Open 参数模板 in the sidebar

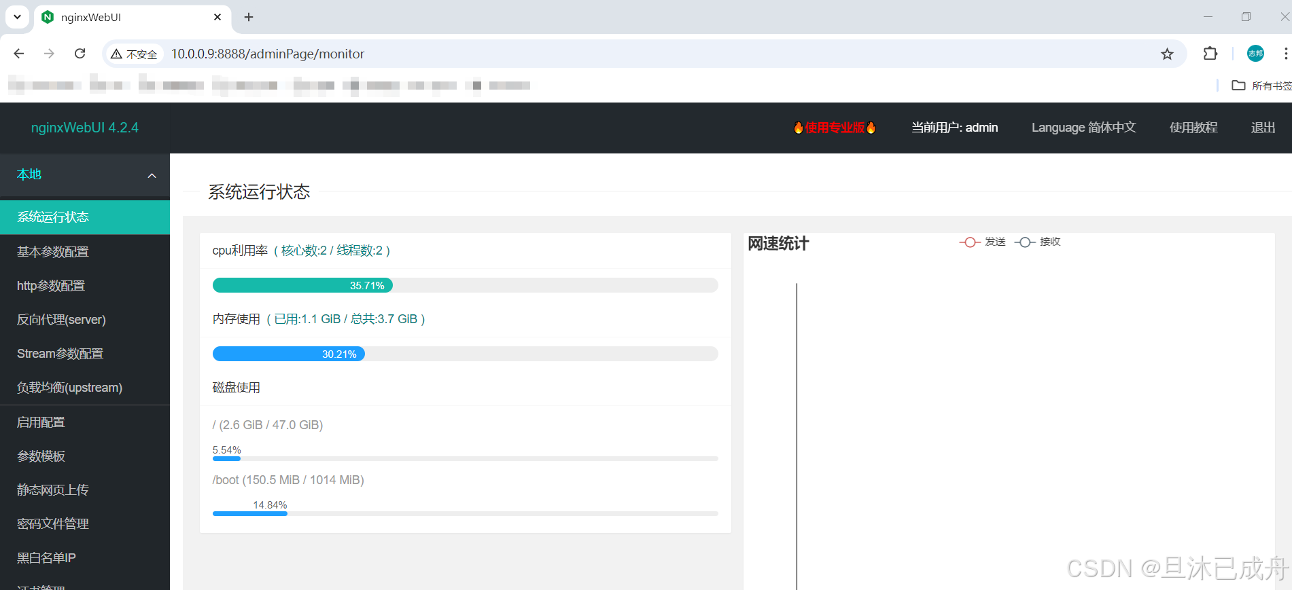85,456
